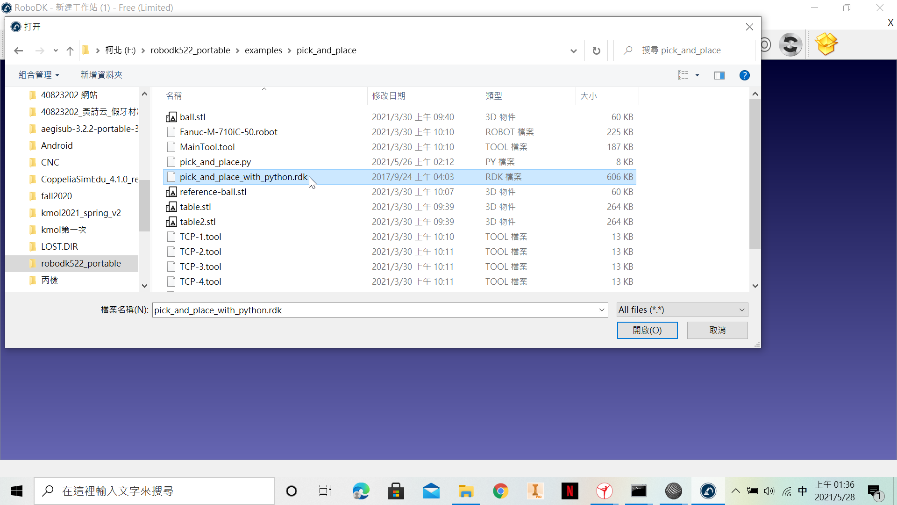The height and width of the screenshot is (505, 897).
Task: Click taskbar search box
Action: 154,491
